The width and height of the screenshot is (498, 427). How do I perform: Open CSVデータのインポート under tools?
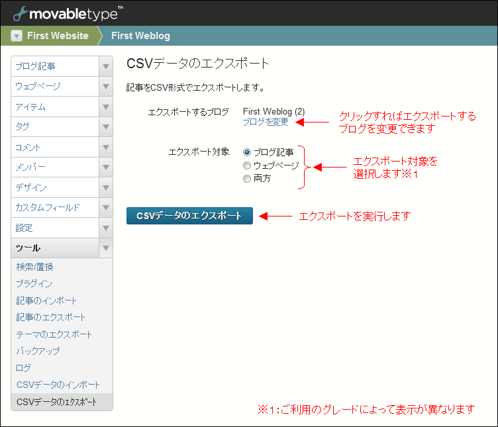[x=58, y=385]
